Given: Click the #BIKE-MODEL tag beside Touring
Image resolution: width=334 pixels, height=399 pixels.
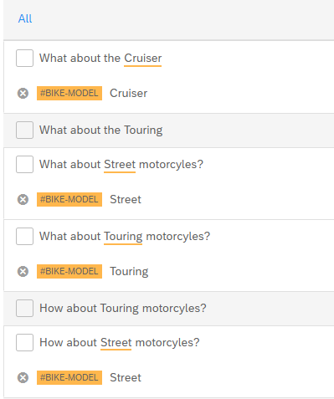Looking at the screenshot, I should tap(69, 271).
